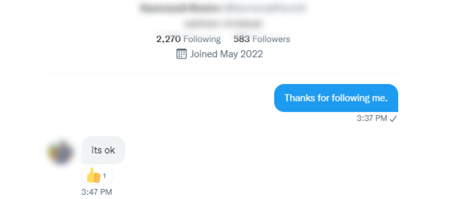The image size is (464, 199).
Task: Click the 3:37 PM sent timestamp
Action: tap(372, 118)
